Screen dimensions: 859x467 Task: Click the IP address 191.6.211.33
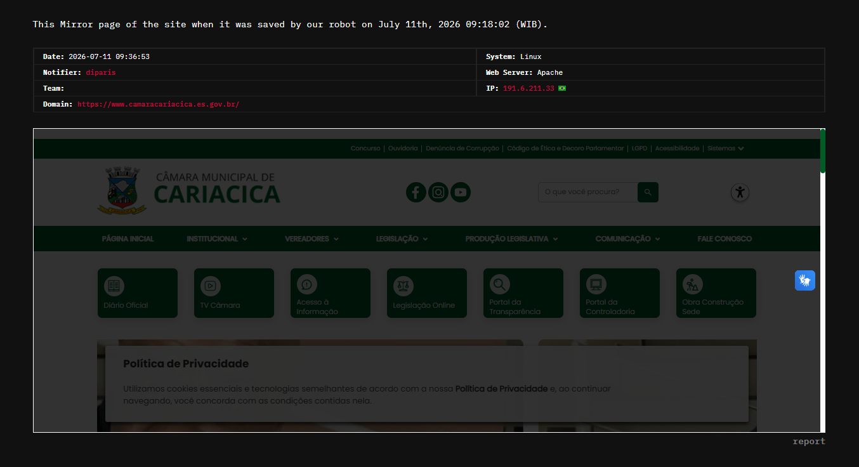528,88
